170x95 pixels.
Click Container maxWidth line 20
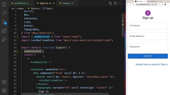(x=48, y=69)
